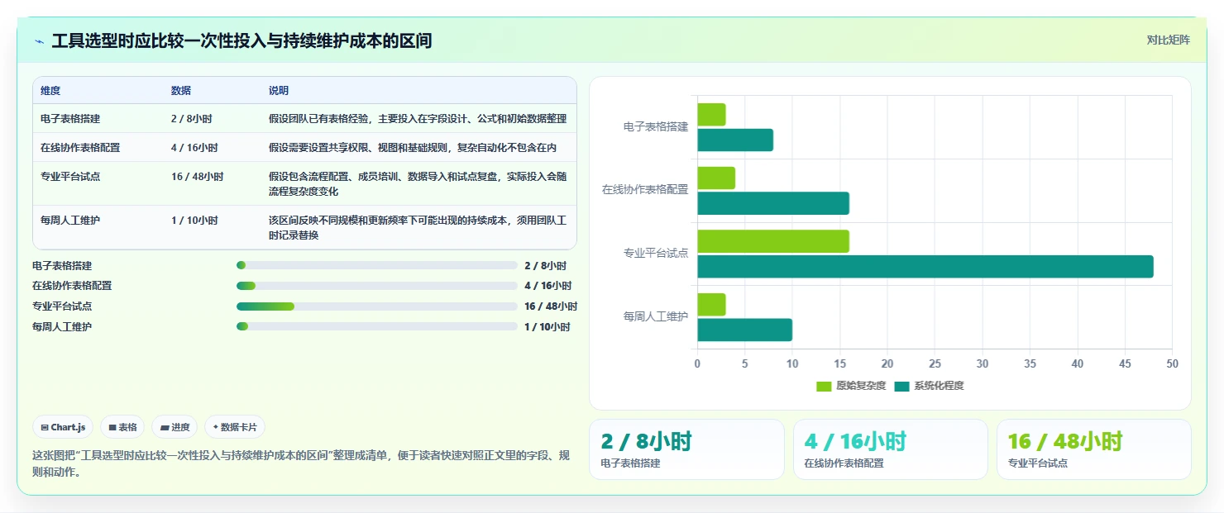Click the light green bar for 专业平台试点 in the chart
This screenshot has width=1224, height=513.
pos(773,241)
